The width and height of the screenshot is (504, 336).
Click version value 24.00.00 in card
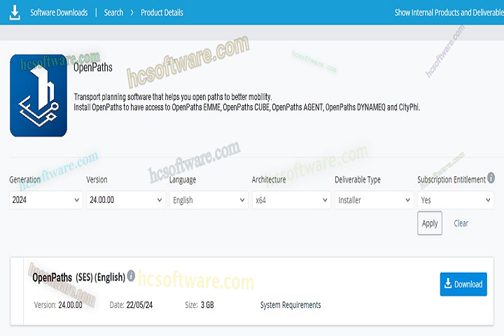[x=71, y=304]
